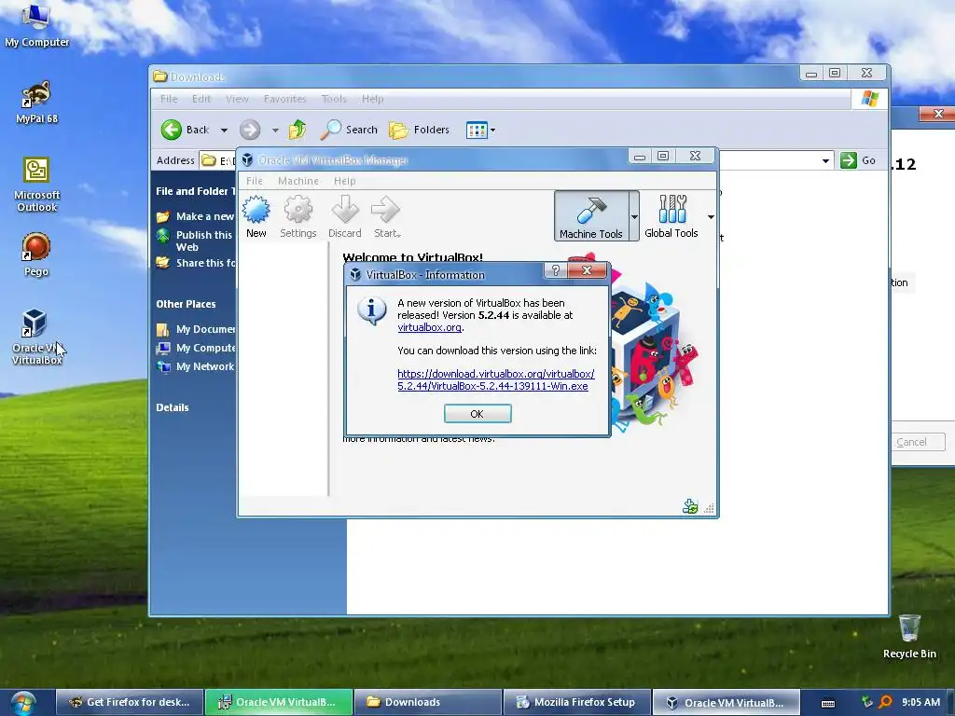Open Help menu in VirtualBox Manager
The image size is (955, 716).
point(345,181)
